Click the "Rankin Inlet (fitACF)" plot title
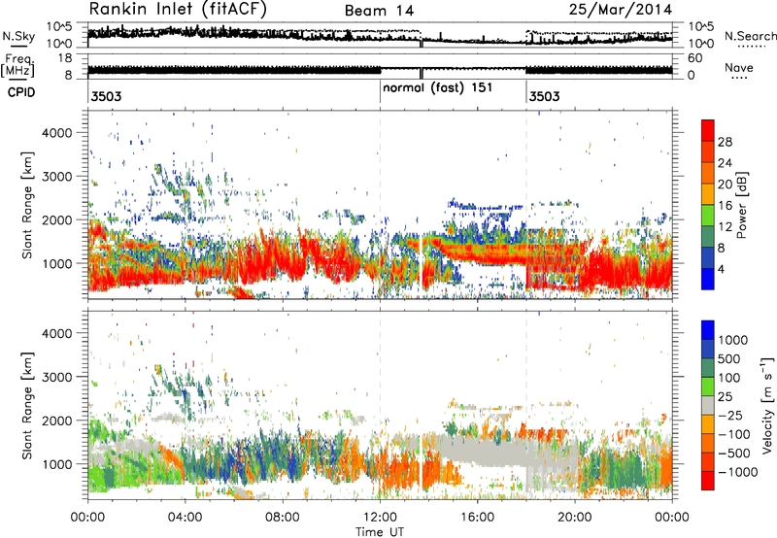The image size is (777, 538). click(178, 10)
